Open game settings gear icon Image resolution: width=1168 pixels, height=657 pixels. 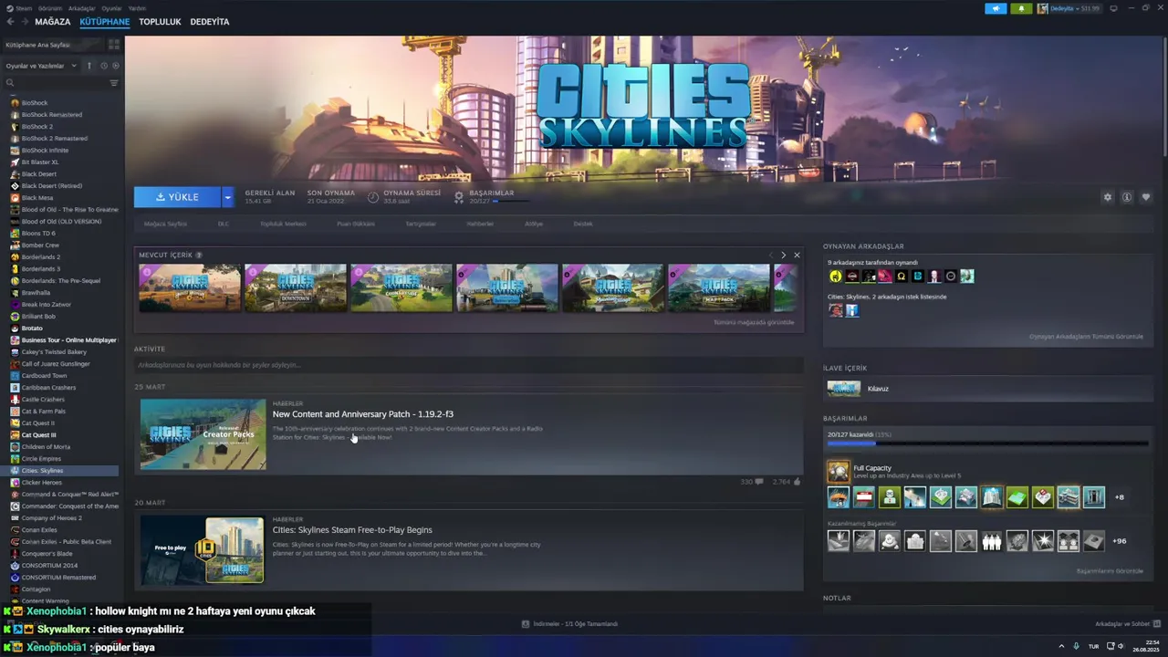point(1108,197)
